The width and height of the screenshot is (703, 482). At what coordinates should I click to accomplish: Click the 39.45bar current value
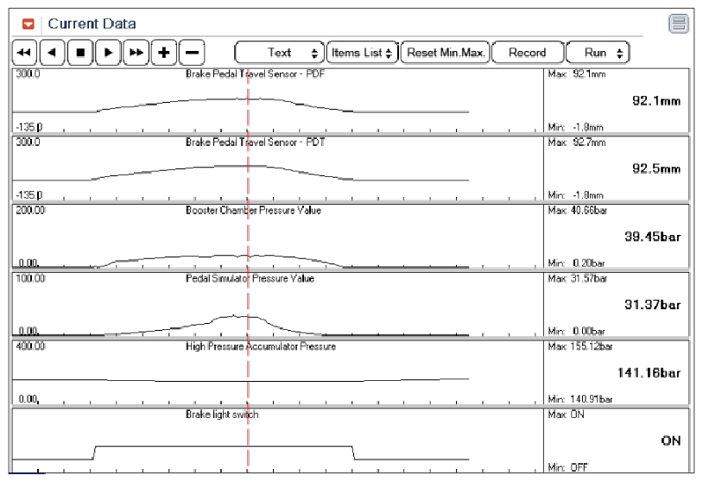653,237
